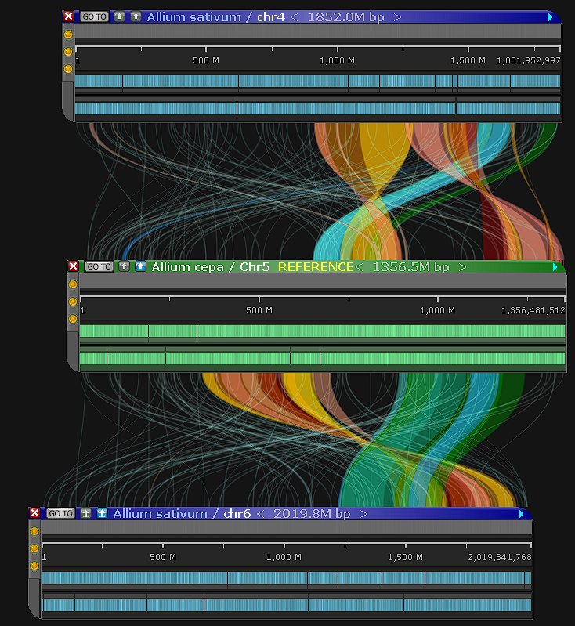Screen dimensions: 575x626
Task: Close the Allium sativum chr6 track
Action: click(34, 513)
